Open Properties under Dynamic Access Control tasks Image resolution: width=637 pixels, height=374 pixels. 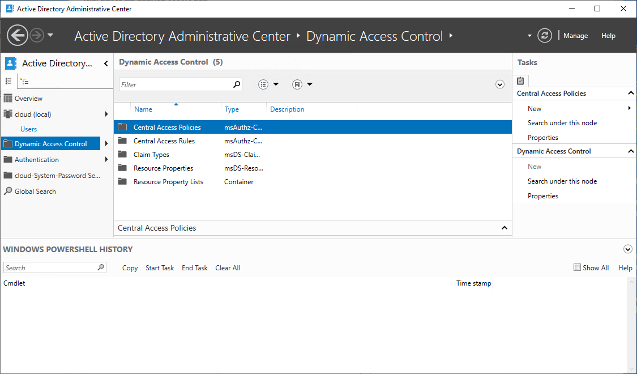(x=543, y=195)
